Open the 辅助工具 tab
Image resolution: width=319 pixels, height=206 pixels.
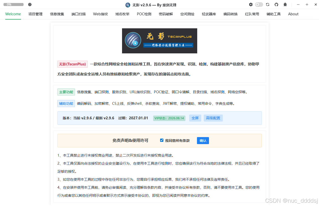(x=274, y=14)
